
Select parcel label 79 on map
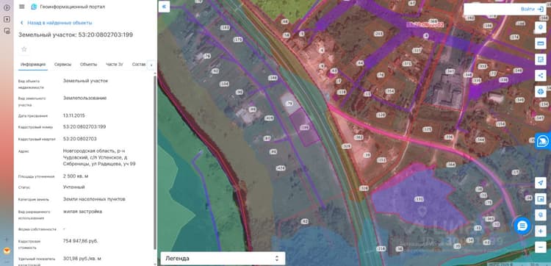click(x=290, y=104)
